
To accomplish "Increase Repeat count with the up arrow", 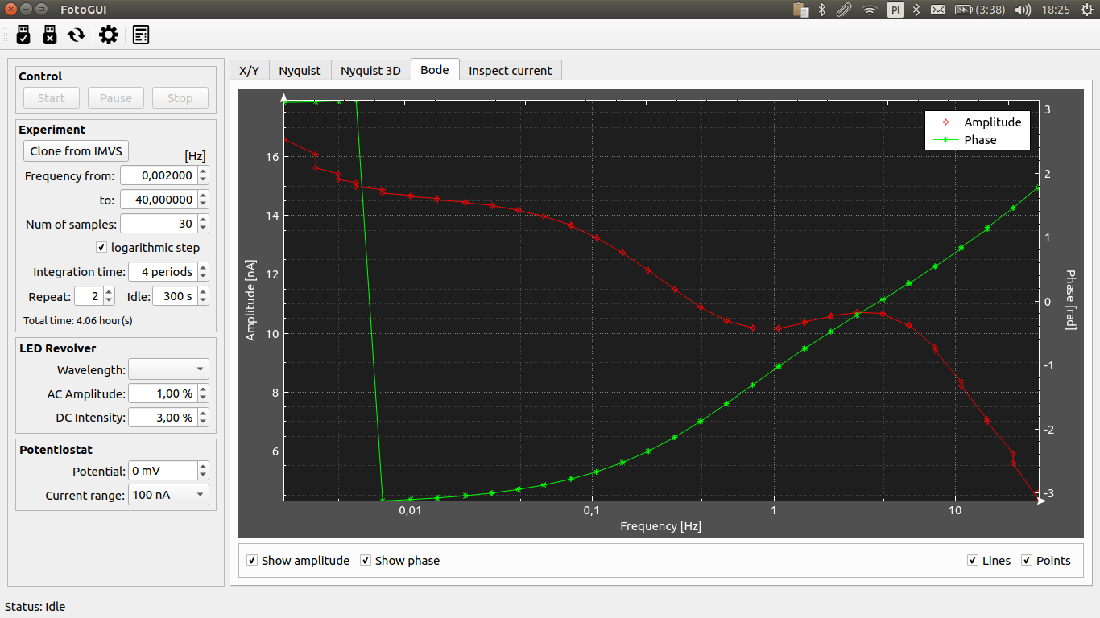I will [110, 292].
